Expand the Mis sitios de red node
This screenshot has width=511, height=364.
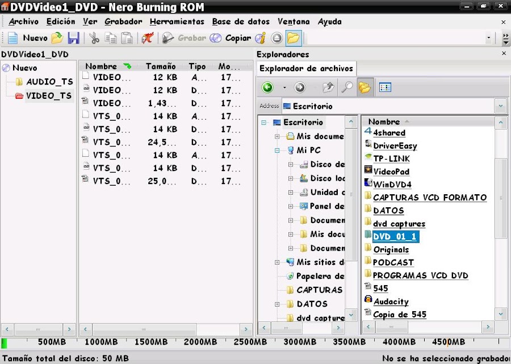tap(277, 262)
